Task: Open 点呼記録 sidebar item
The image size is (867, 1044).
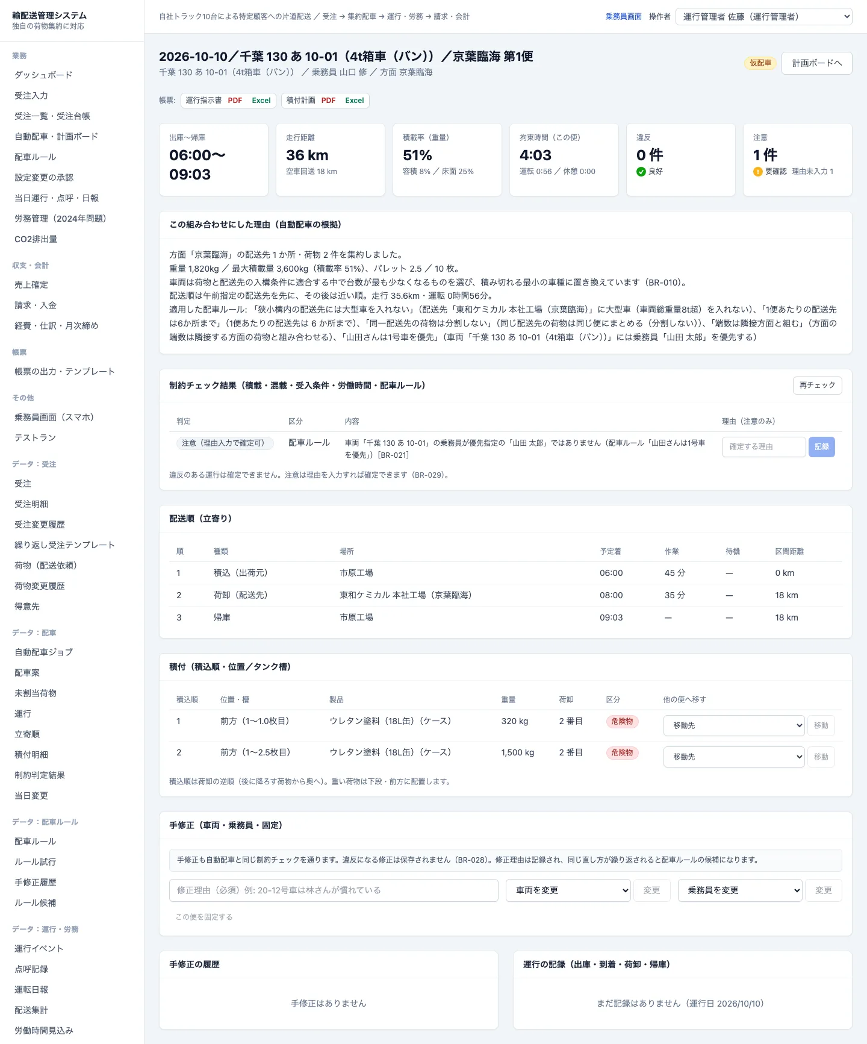Action: [x=31, y=969]
